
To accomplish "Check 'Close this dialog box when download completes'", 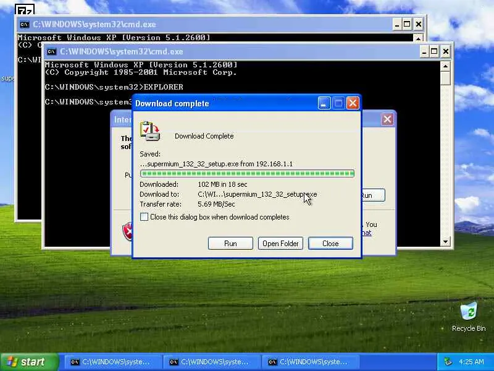I will (x=144, y=217).
